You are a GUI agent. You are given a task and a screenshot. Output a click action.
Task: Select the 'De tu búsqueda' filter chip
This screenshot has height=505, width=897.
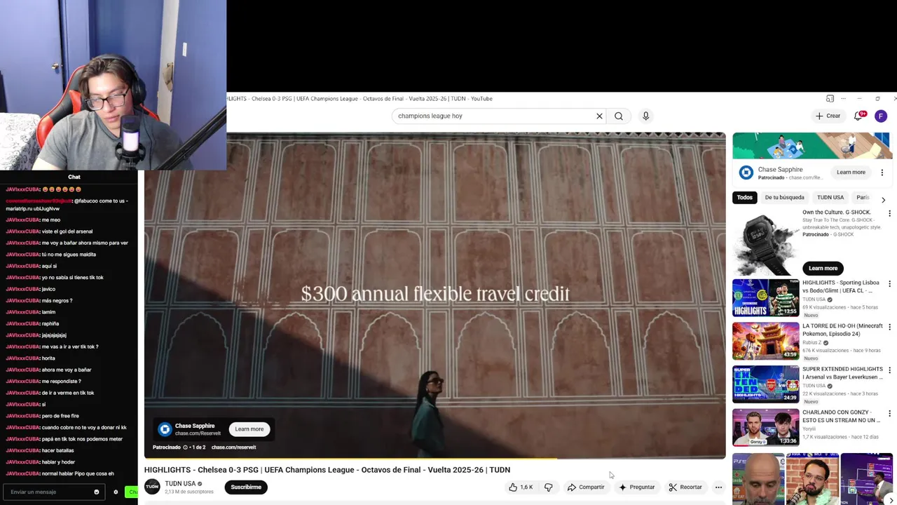[x=784, y=198]
